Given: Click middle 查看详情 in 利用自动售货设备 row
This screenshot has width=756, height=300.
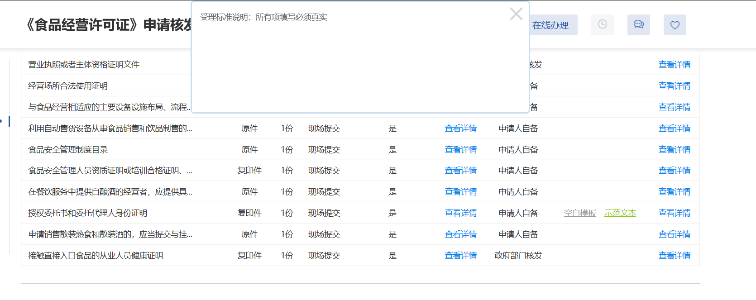Looking at the screenshot, I should (460, 129).
